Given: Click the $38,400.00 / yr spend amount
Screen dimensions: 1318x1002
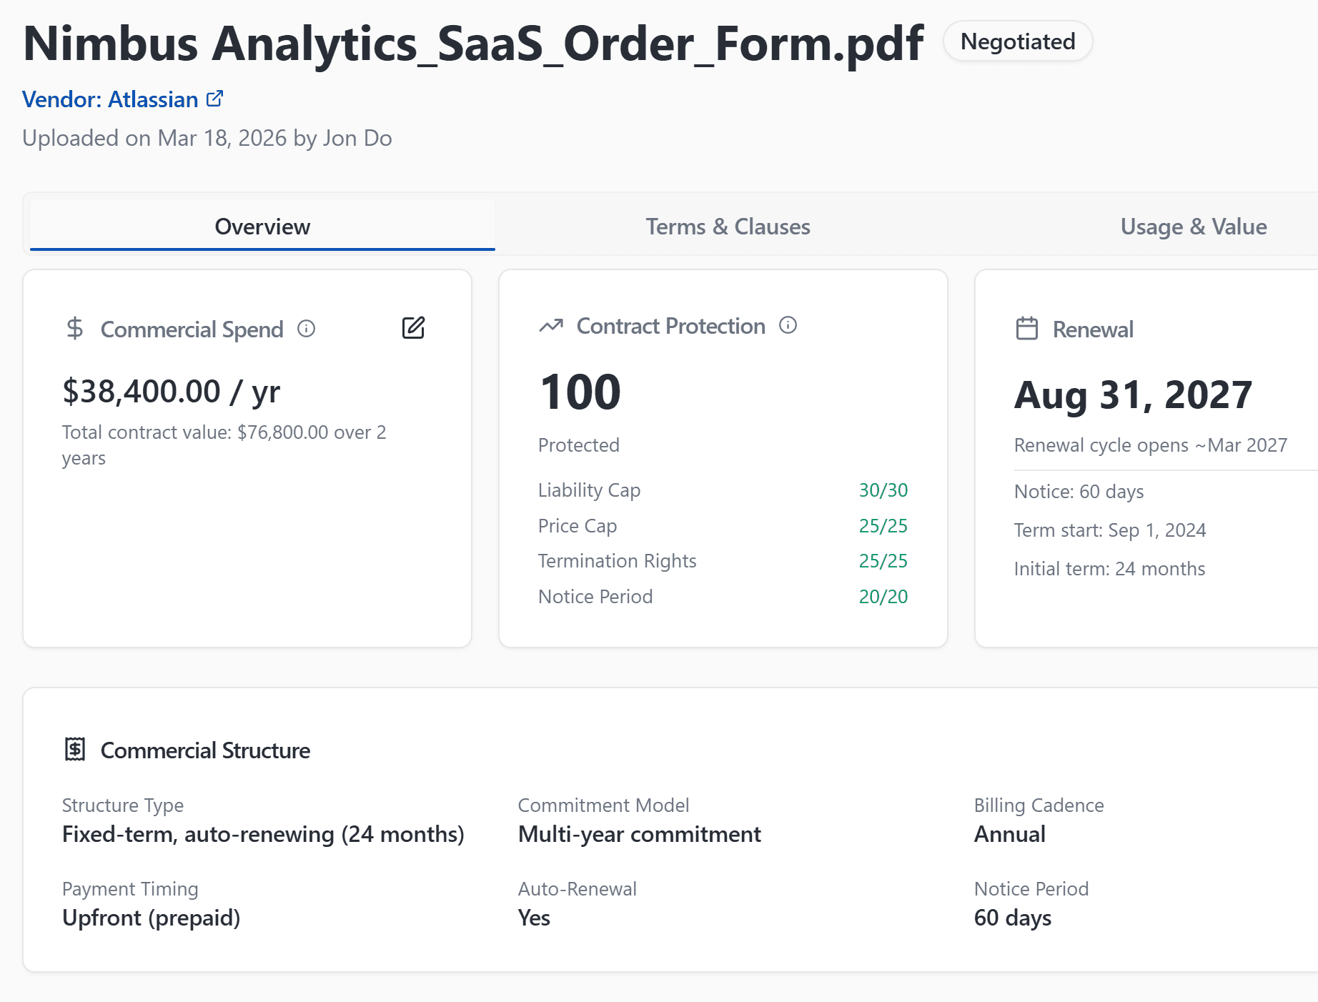Looking at the screenshot, I should [172, 392].
